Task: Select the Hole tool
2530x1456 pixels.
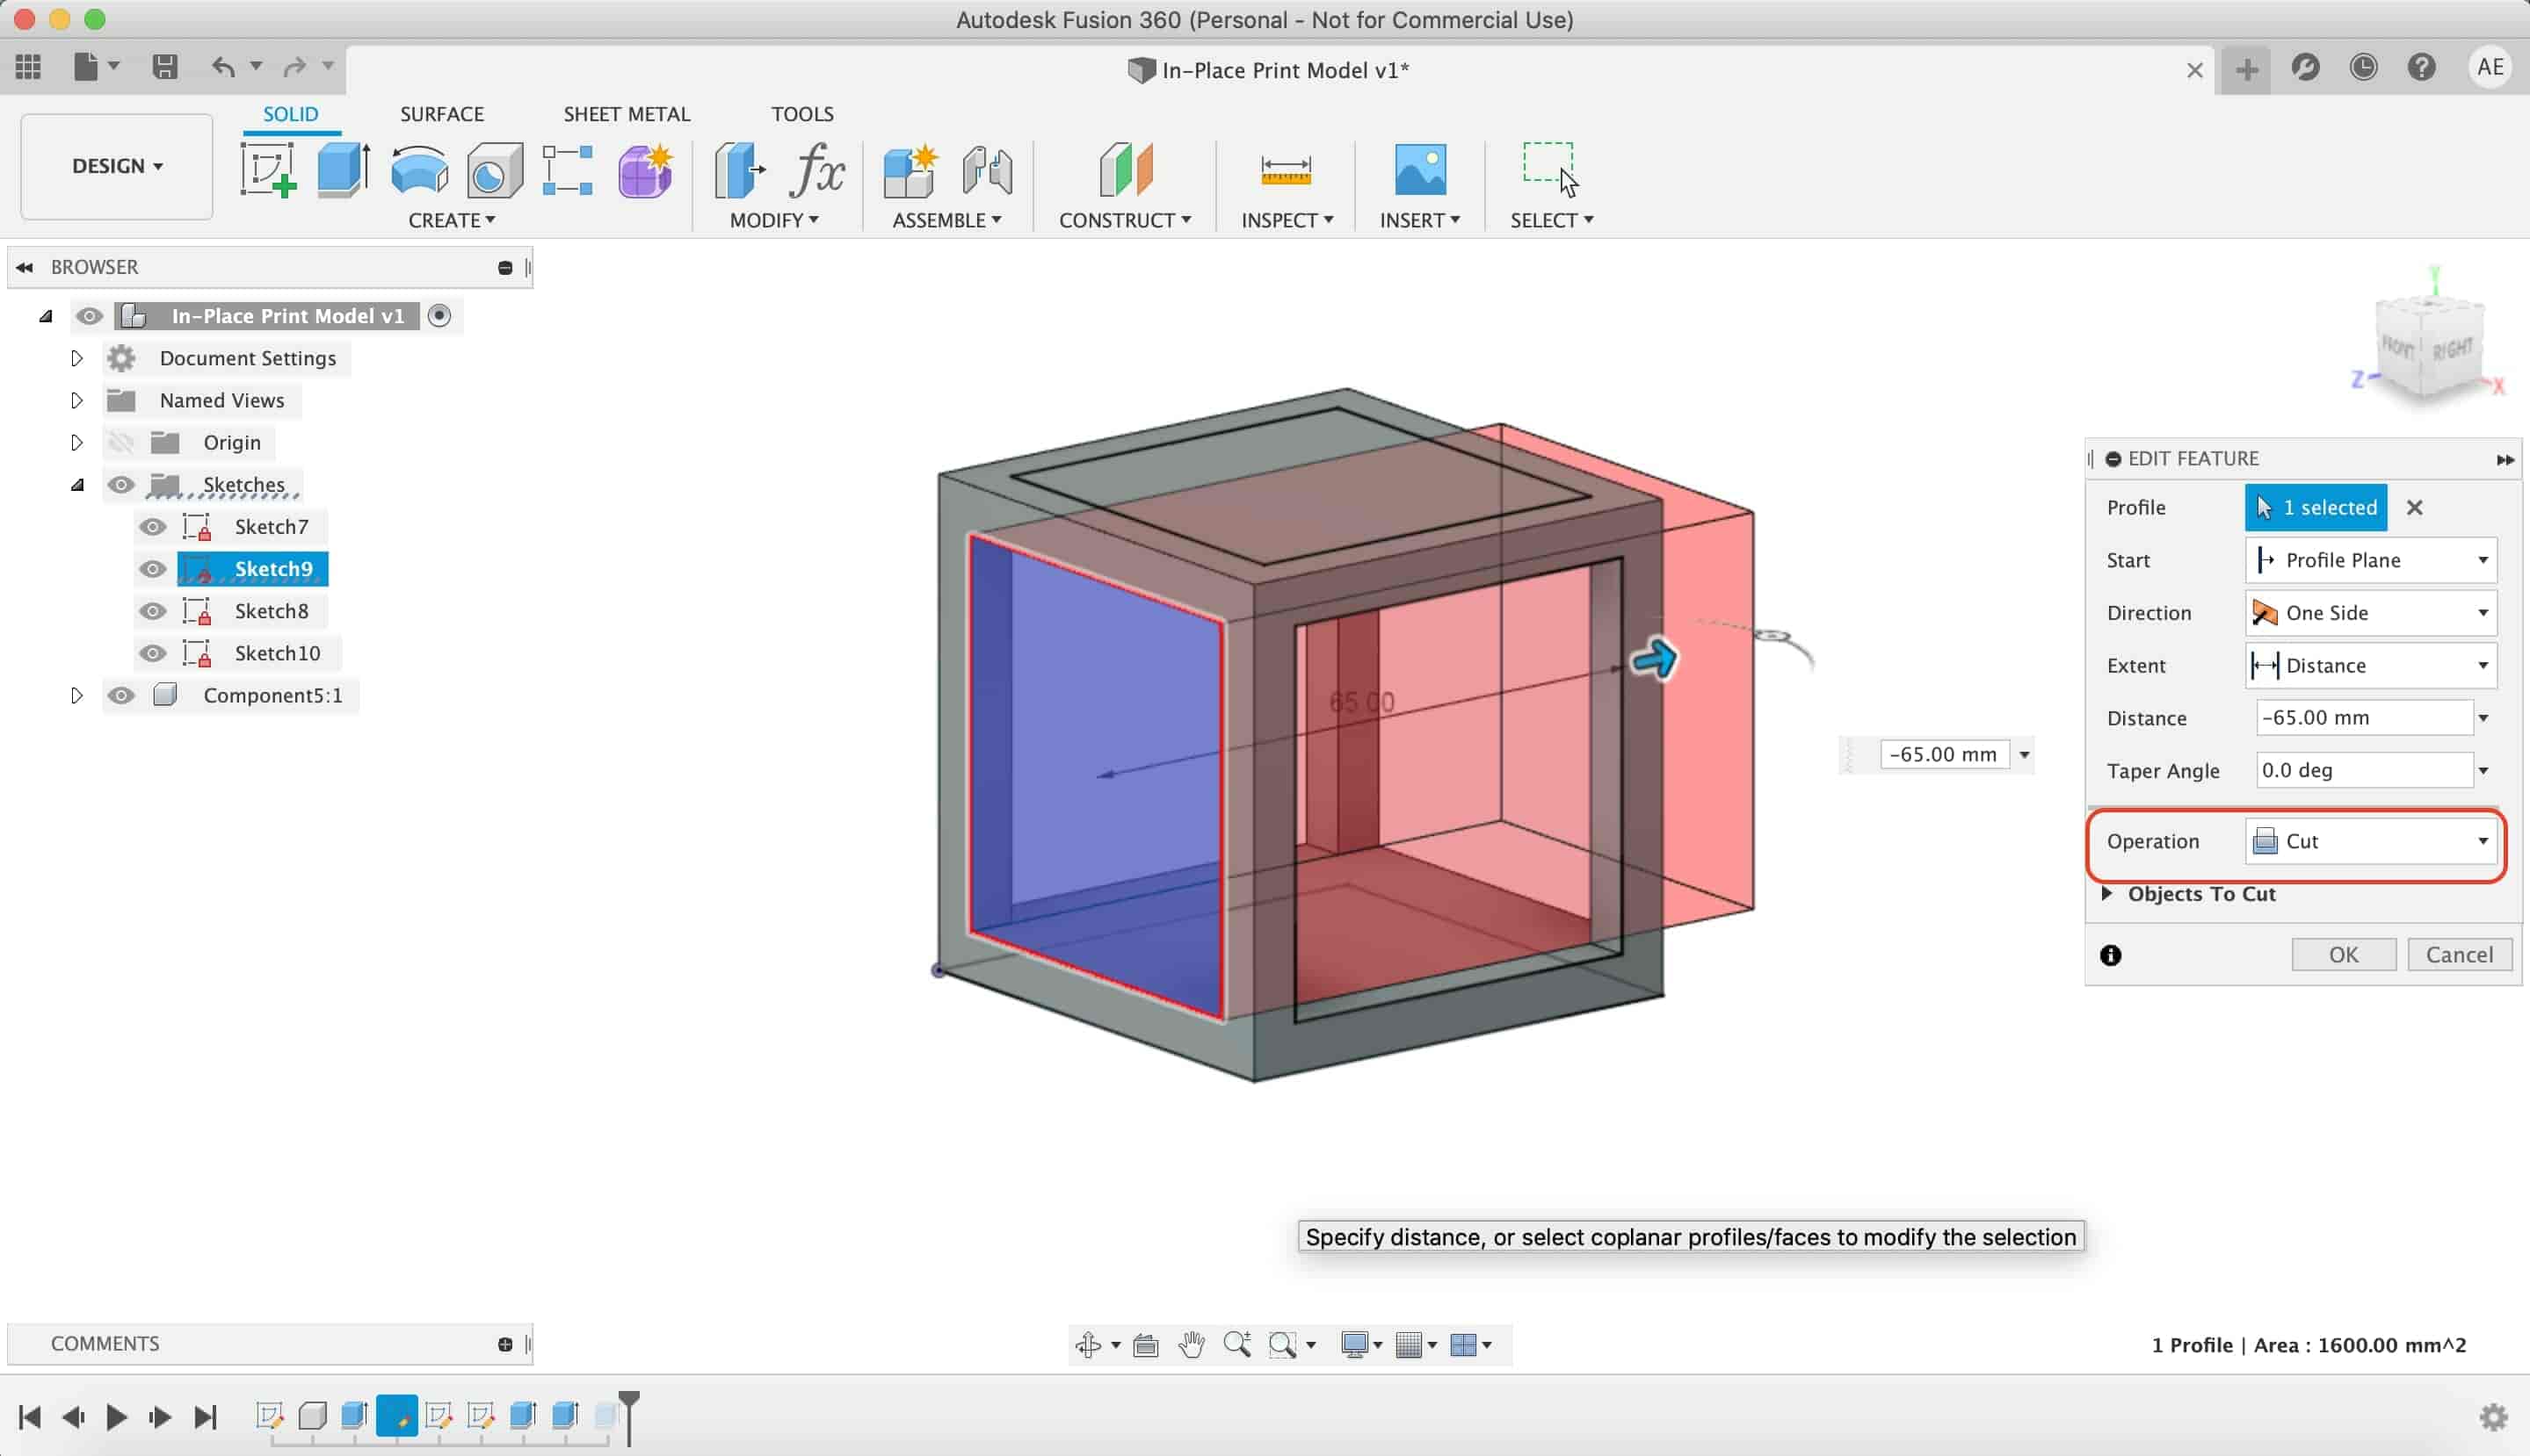Action: click(x=494, y=170)
